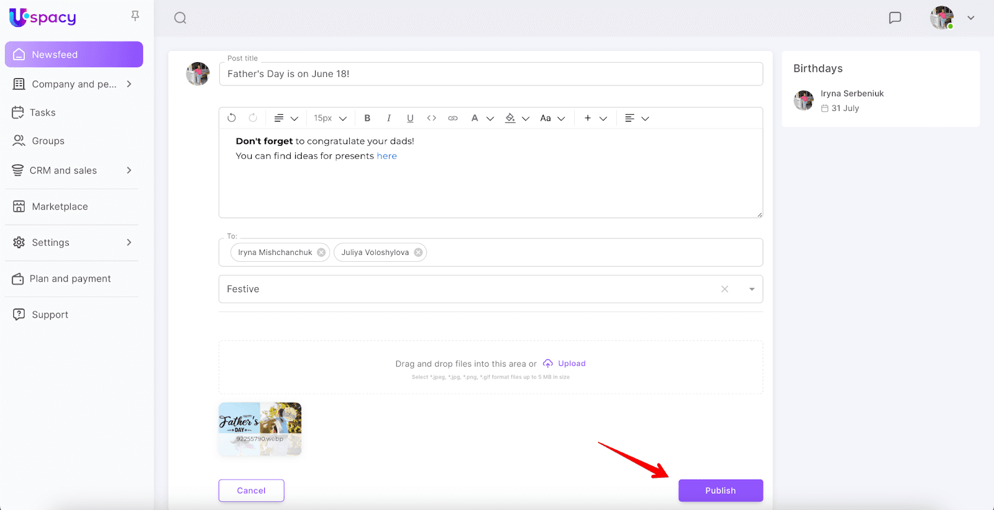Publish the Father's Day post

720,490
